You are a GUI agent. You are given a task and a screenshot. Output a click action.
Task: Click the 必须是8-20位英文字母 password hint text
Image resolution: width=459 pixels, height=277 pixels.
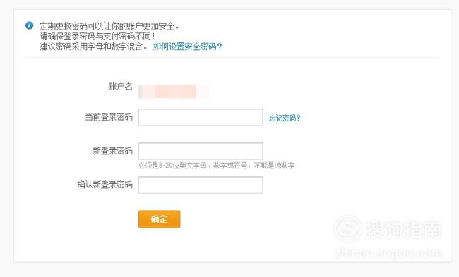pos(217,166)
